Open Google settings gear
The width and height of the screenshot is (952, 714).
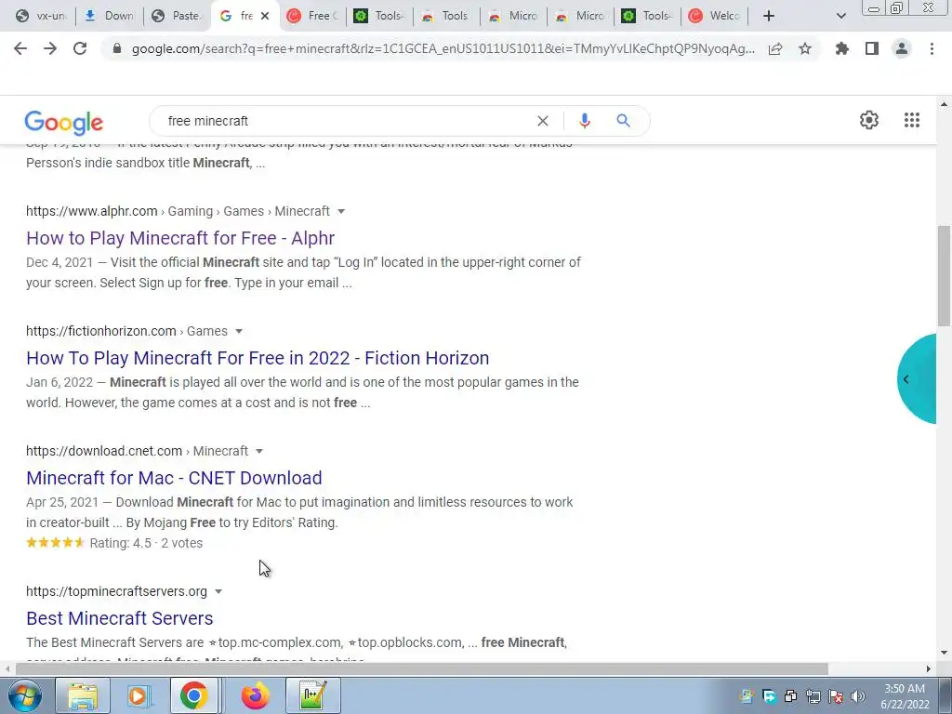pos(869,120)
